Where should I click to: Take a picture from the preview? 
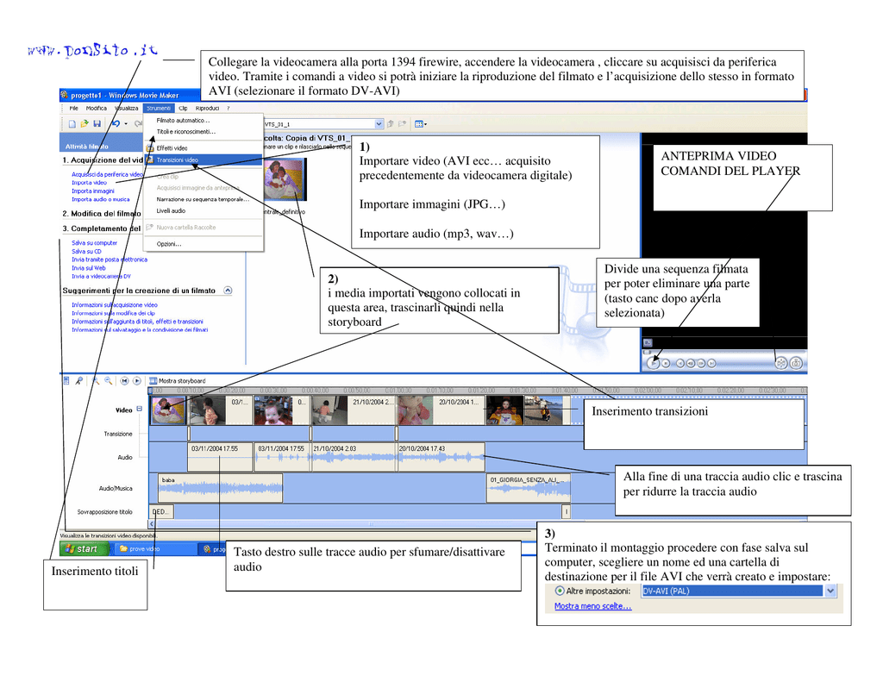click(796, 363)
